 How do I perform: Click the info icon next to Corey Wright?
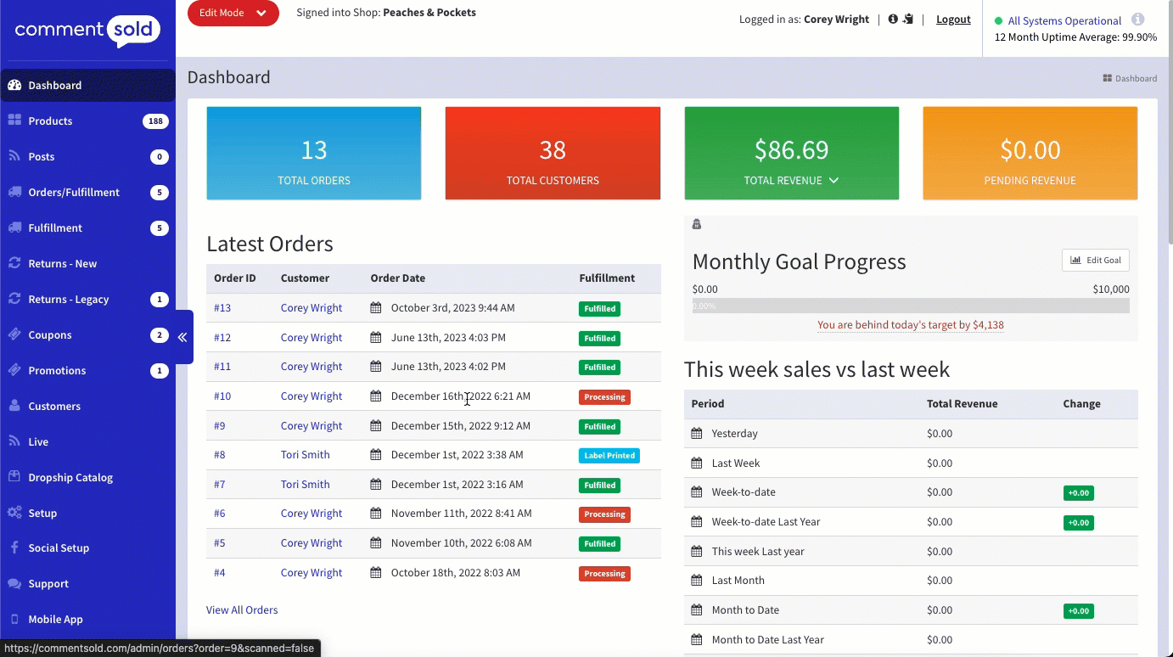pyautogui.click(x=892, y=19)
